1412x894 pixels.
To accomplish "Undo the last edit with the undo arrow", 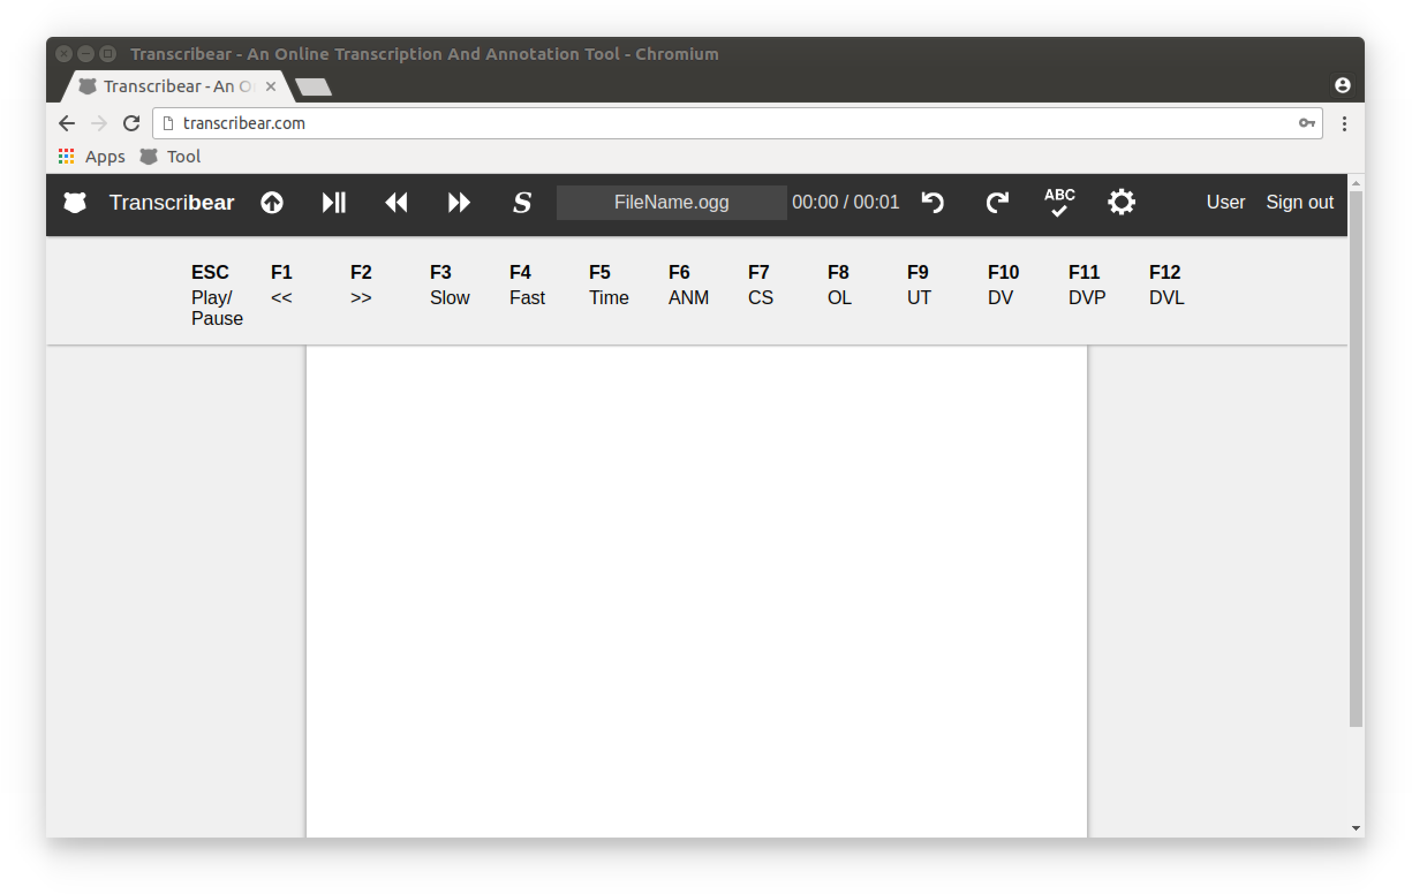I will coord(933,202).
